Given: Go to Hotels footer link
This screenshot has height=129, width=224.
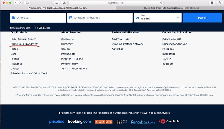Looking at the screenshot, I should [x=15, y=49].
